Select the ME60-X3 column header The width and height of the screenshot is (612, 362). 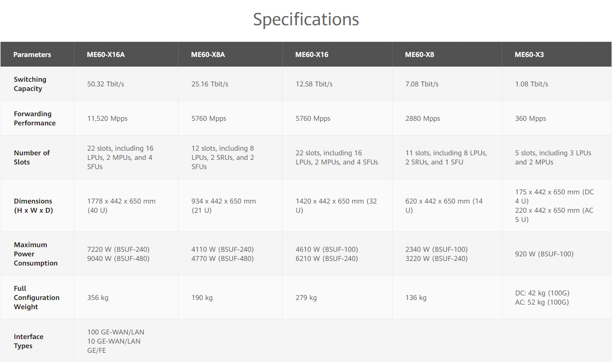tap(529, 55)
